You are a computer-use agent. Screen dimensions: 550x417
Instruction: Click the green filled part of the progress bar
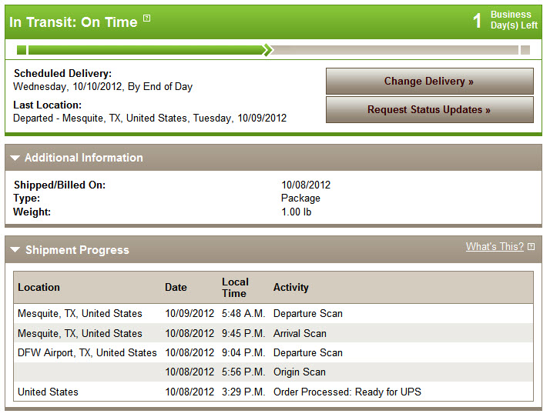point(146,50)
